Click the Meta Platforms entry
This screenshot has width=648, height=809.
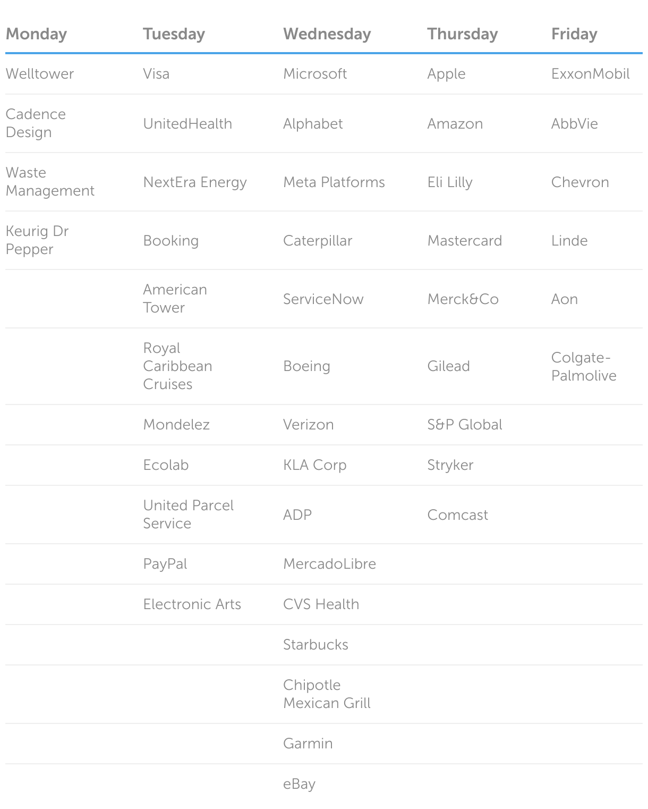(x=334, y=182)
